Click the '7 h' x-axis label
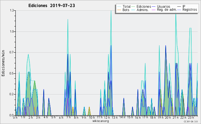This screenshot has width=201, height=124. pos(68,117)
